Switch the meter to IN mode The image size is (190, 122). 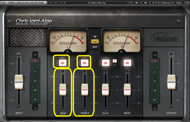click(x=95, y=36)
